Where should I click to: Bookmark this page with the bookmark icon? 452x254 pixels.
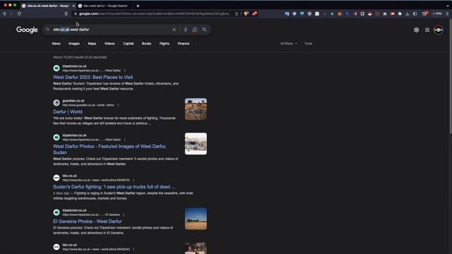click(x=66, y=13)
